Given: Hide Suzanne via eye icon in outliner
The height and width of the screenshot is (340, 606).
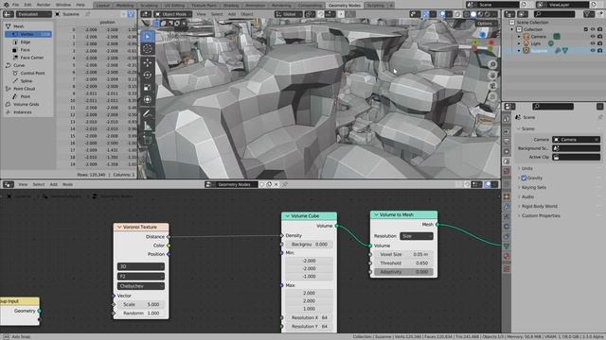Looking at the screenshot, I should 593,50.
